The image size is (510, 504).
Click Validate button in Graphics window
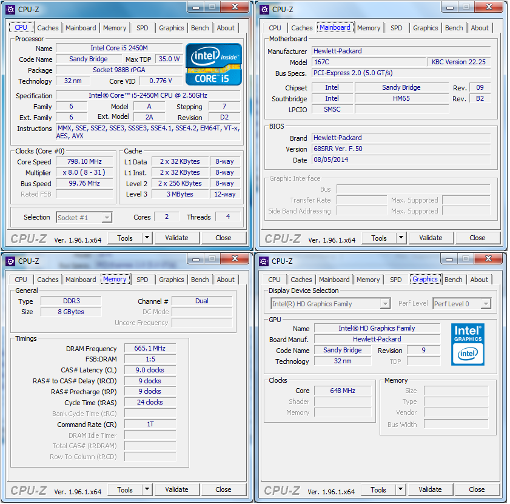point(430,489)
